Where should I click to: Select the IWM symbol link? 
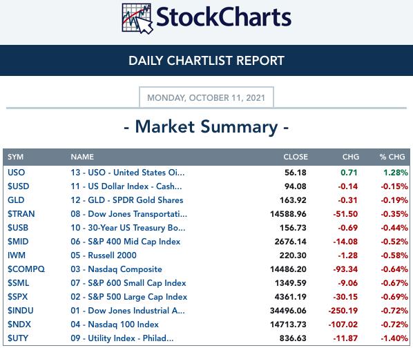pyautogui.click(x=17, y=255)
